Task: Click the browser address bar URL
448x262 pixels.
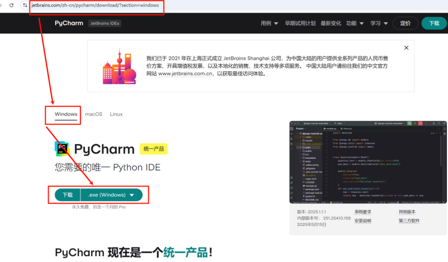Action: point(95,5)
